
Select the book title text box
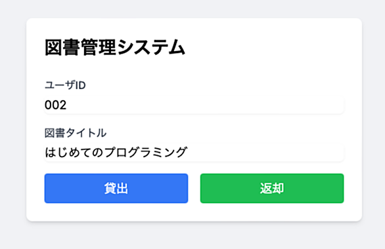coord(194,152)
